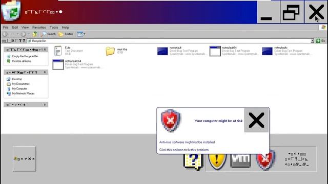
Task: Go up one folder level
Action: (35, 34)
